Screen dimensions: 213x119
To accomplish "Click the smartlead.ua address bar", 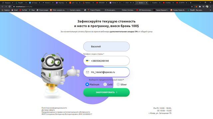I will 102,7.
